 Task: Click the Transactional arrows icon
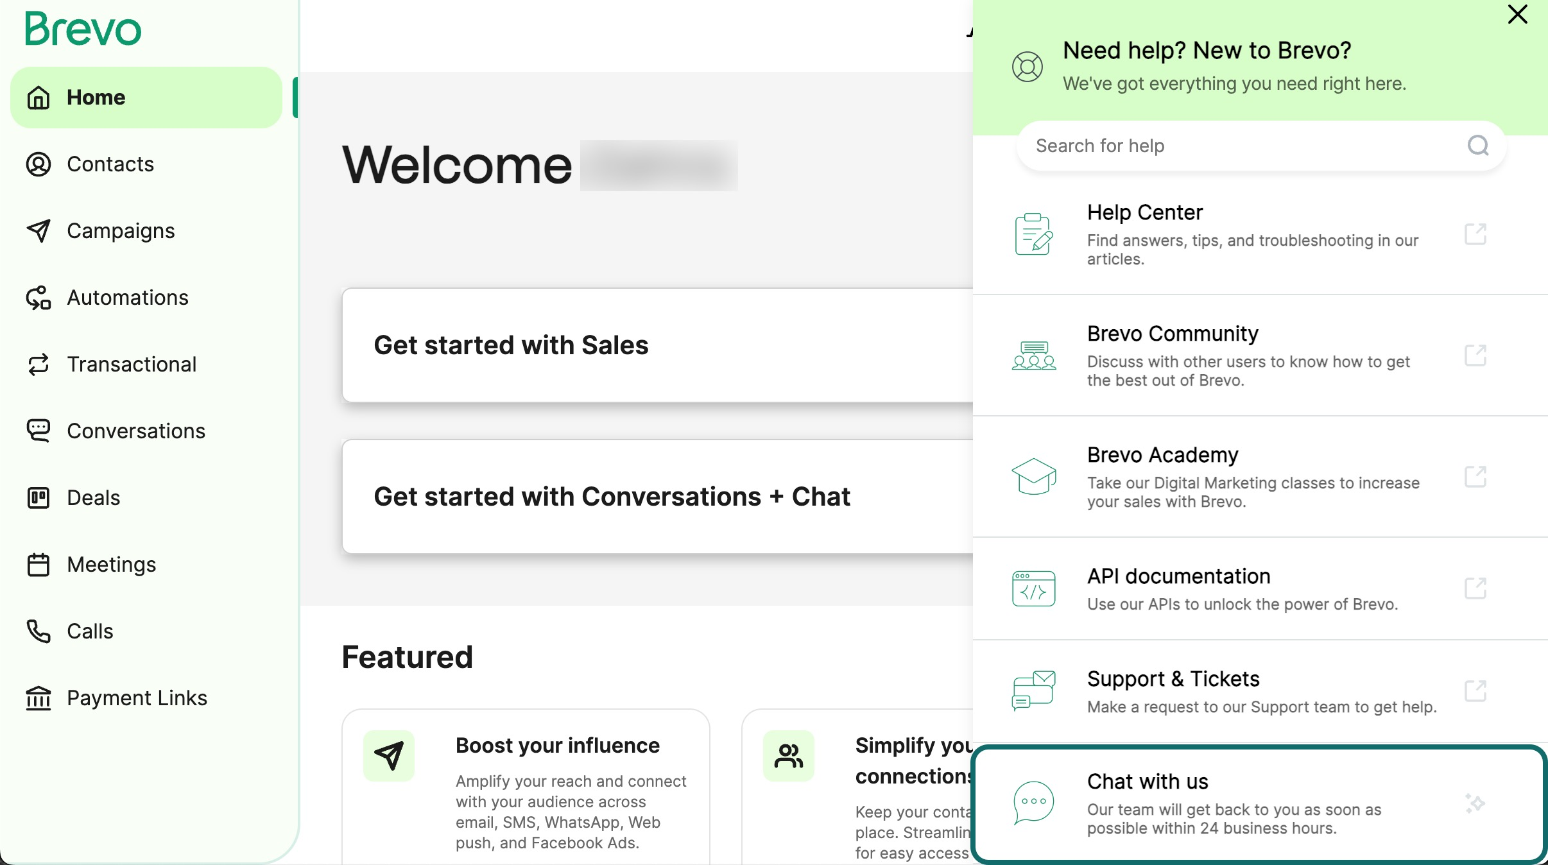(x=39, y=364)
